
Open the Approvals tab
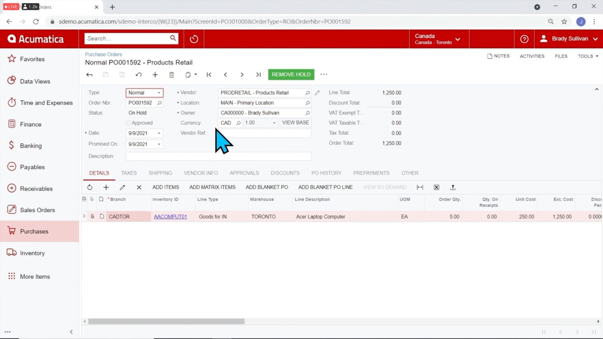click(x=244, y=173)
